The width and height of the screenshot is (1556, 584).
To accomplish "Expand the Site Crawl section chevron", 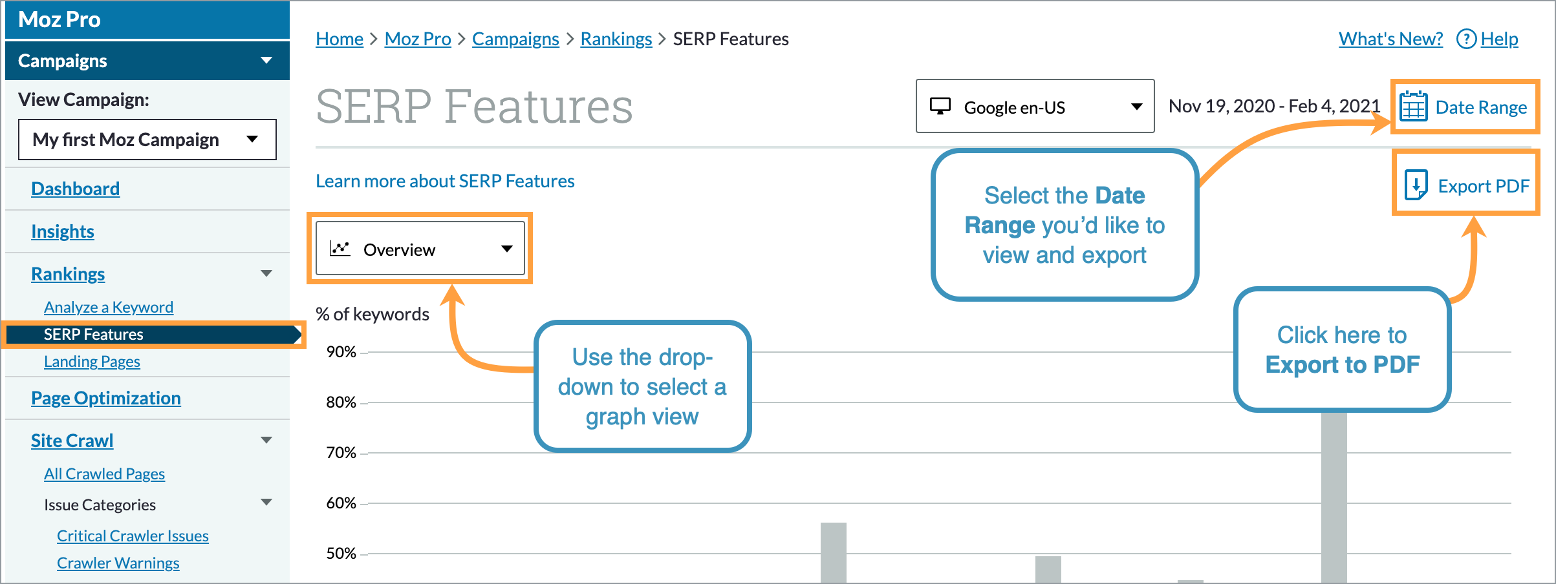I will click(266, 440).
